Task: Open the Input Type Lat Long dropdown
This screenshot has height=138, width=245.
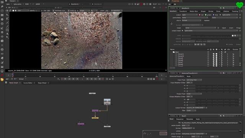Action: [194, 80]
